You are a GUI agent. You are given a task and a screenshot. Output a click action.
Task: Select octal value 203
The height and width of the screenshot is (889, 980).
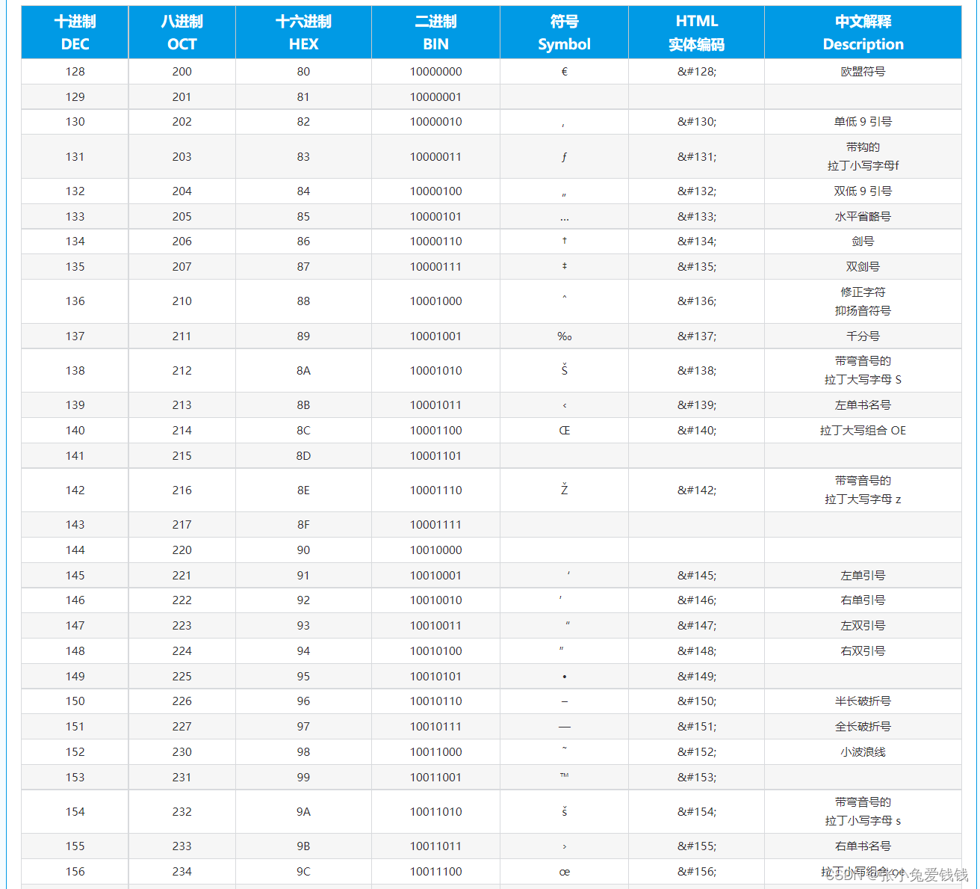point(182,157)
